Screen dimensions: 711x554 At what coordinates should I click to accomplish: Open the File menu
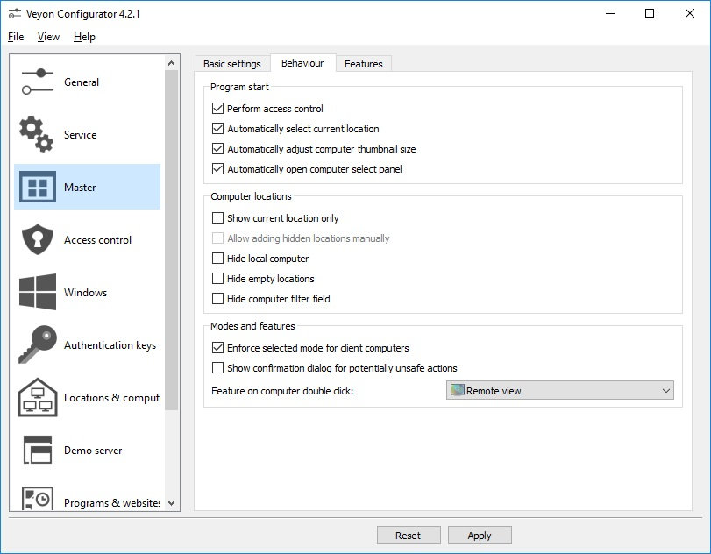(16, 37)
